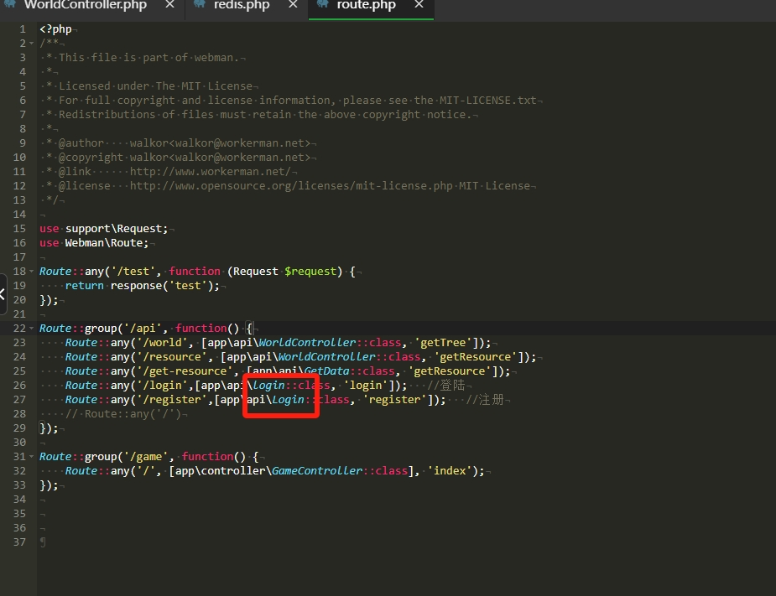Click the '/resource' route string
Image resolution: width=776 pixels, height=596 pixels.
[172, 357]
